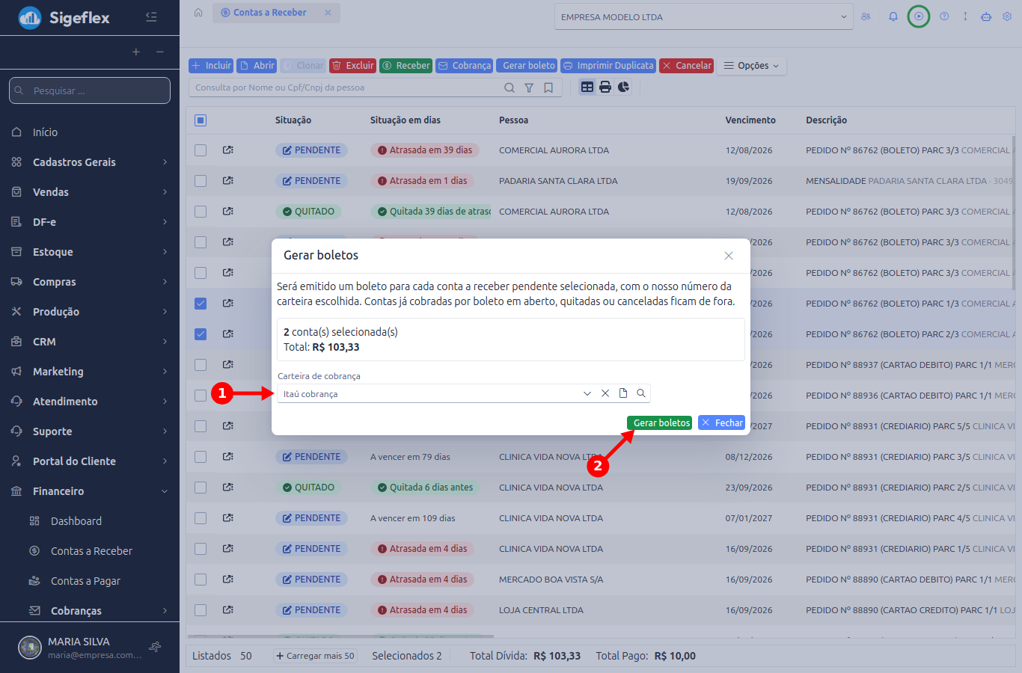Open Contas a Receber in the sidebar
This screenshot has height=673, width=1022.
[90, 551]
